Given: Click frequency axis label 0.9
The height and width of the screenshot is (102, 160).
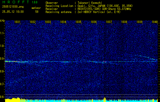Looking at the screenshot, I should [2, 59].
